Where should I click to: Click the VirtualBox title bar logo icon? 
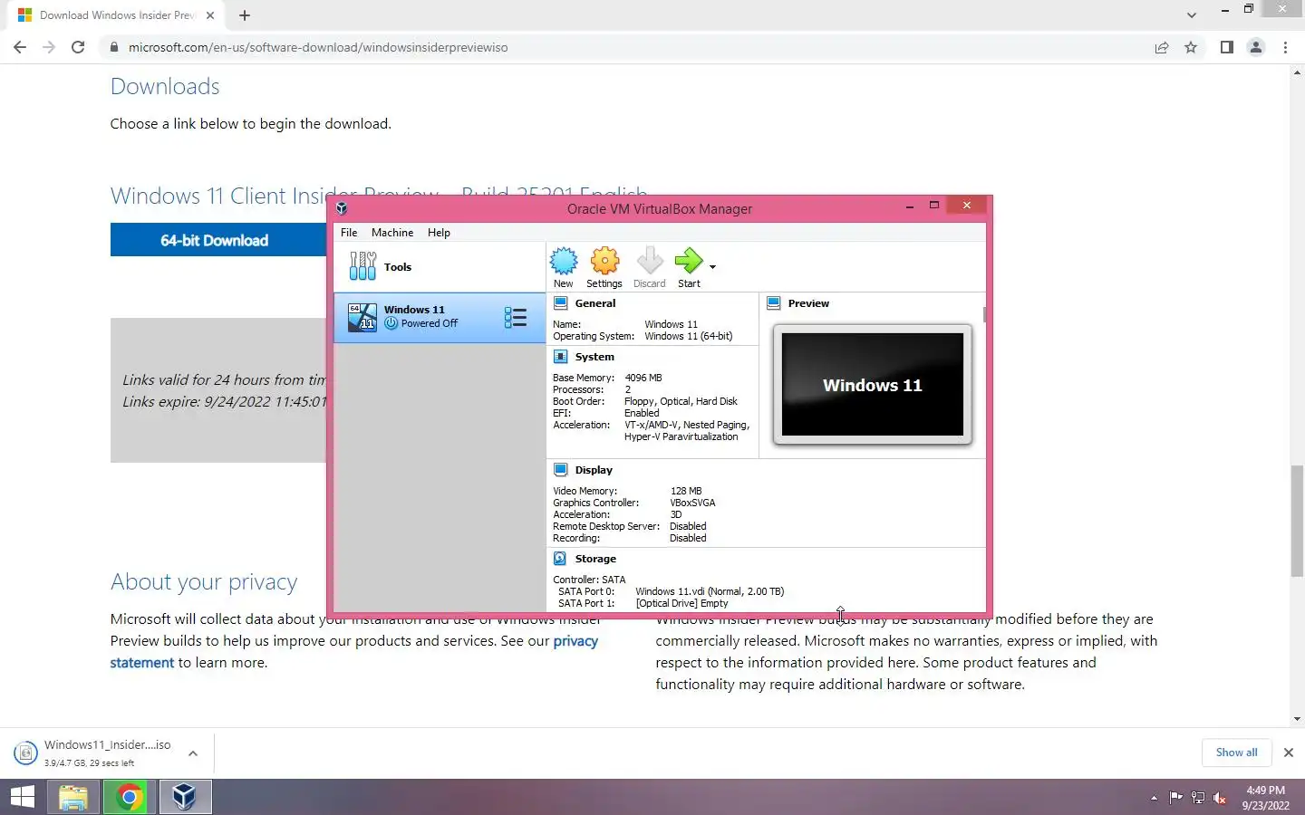click(342, 208)
